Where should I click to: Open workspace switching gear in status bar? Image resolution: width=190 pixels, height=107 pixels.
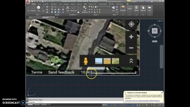pos(147,105)
